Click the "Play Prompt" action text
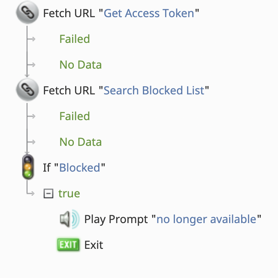 tap(116, 220)
